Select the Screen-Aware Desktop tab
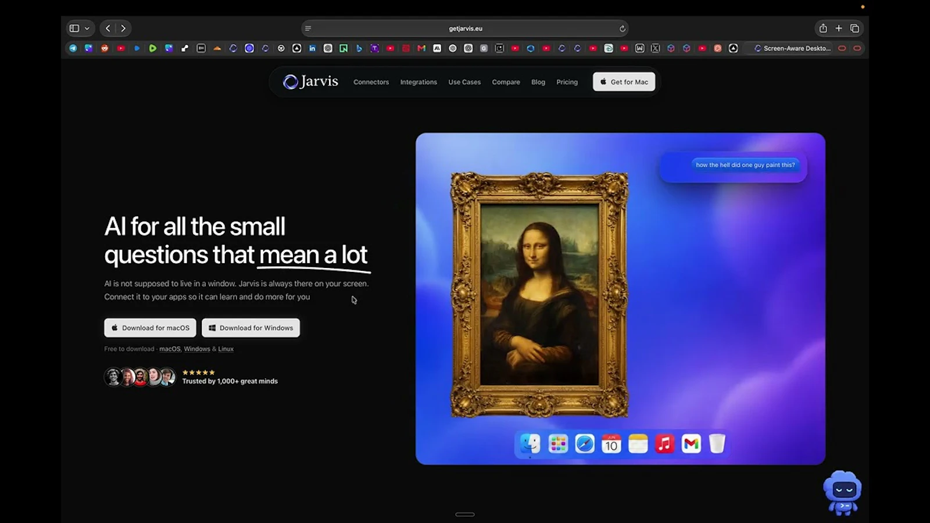The width and height of the screenshot is (930, 523). pos(792,48)
